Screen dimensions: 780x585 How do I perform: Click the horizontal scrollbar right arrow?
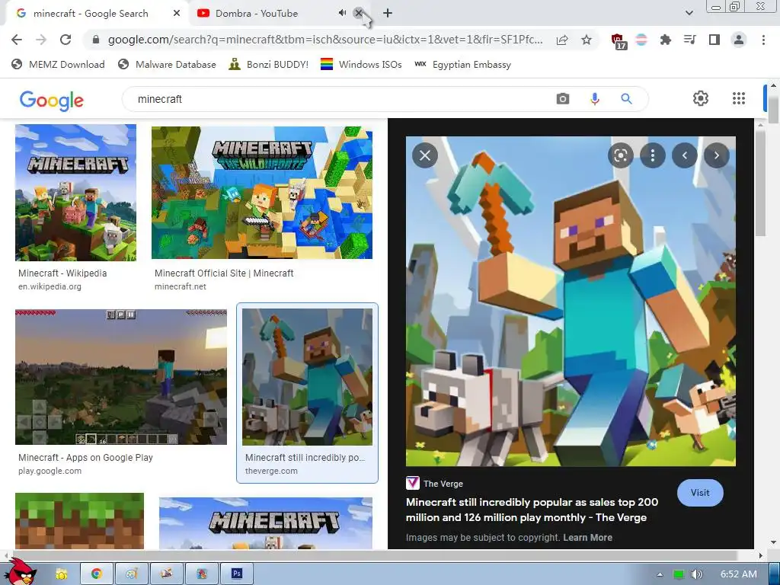click(760, 555)
